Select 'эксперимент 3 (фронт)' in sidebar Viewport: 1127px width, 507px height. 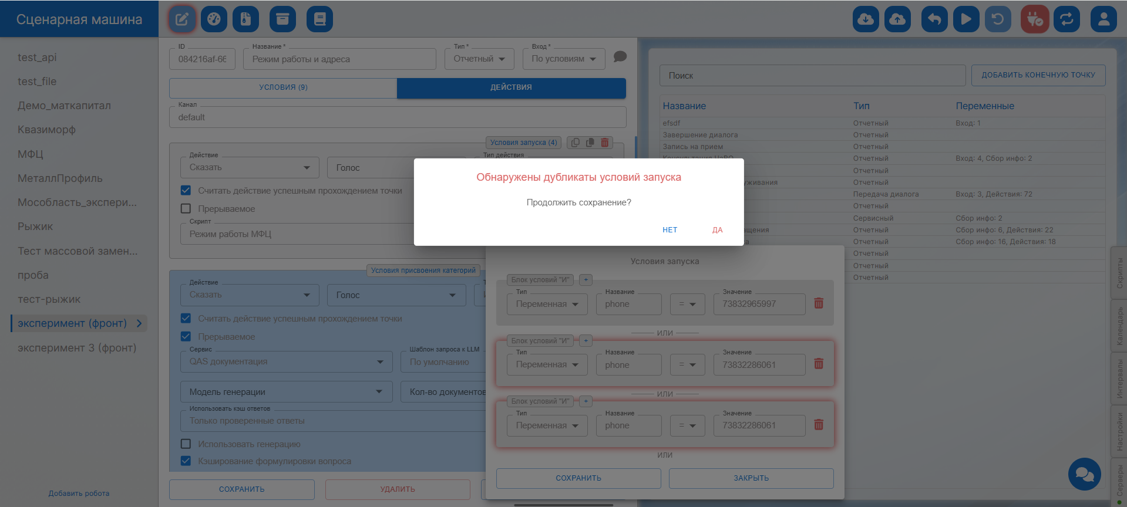pyautogui.click(x=77, y=348)
